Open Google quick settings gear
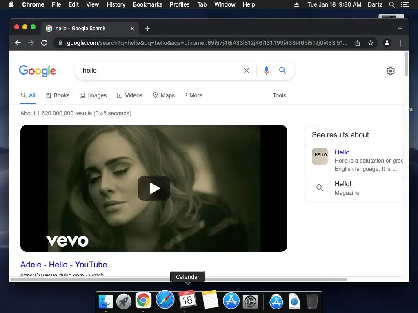The height and width of the screenshot is (313, 418). (x=391, y=71)
